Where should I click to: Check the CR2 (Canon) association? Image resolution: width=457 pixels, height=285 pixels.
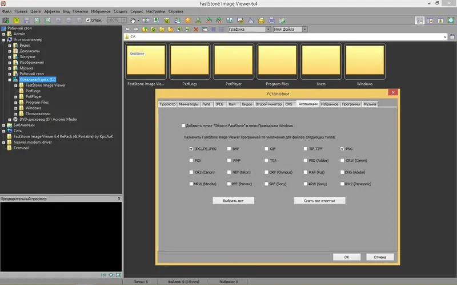[191, 172]
